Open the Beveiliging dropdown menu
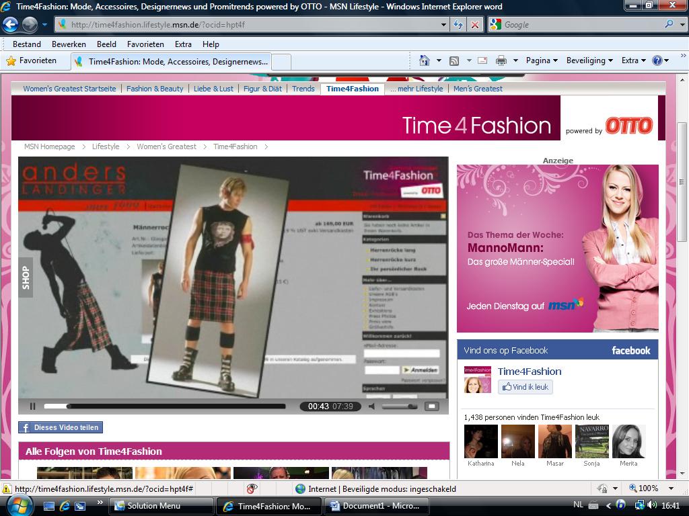Image resolution: width=689 pixels, height=516 pixels. [589, 60]
